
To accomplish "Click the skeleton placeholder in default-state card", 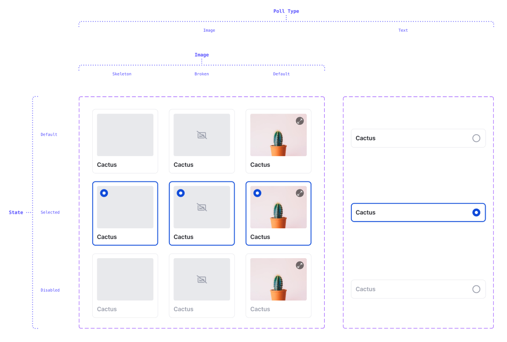I will tap(125, 135).
